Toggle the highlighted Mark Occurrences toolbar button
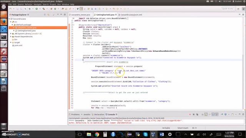246x138 pixels. [x=81, y=9]
